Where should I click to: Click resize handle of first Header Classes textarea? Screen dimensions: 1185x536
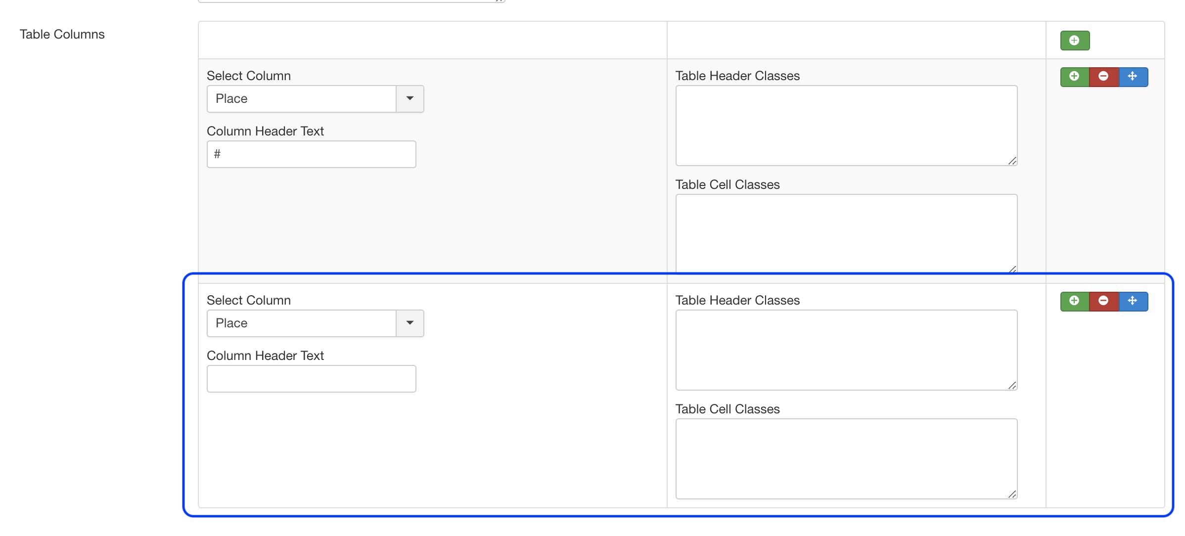pyautogui.click(x=1012, y=161)
